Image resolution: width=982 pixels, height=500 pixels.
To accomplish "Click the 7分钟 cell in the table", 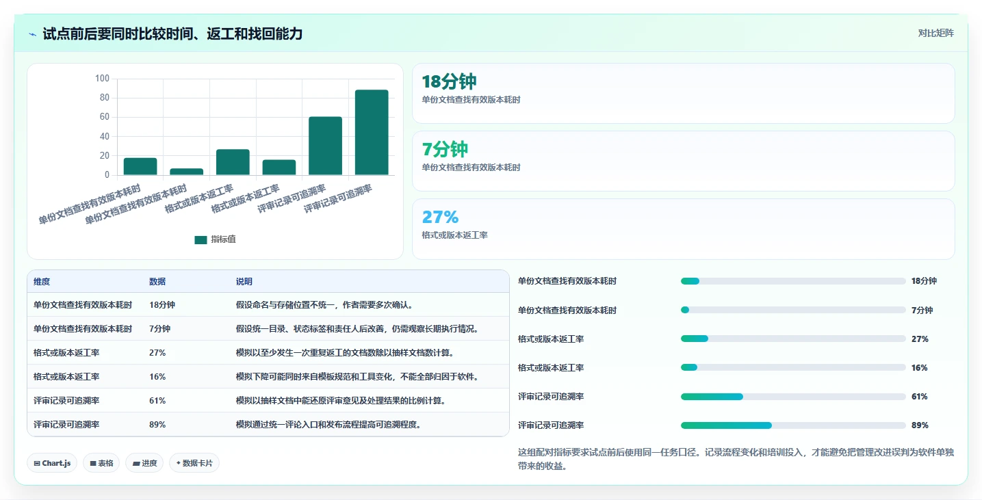I will pyautogui.click(x=160, y=329).
